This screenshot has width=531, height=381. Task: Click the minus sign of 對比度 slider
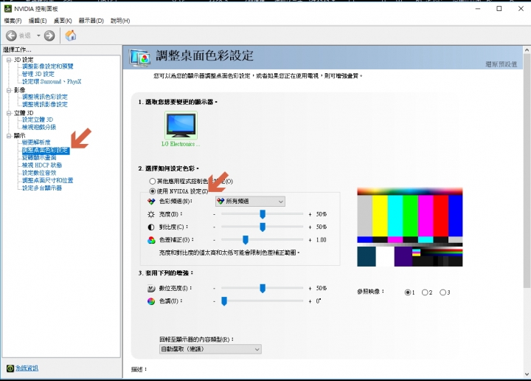(x=215, y=227)
